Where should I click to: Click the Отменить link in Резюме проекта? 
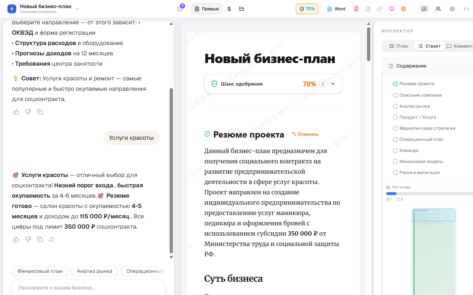click(305, 134)
